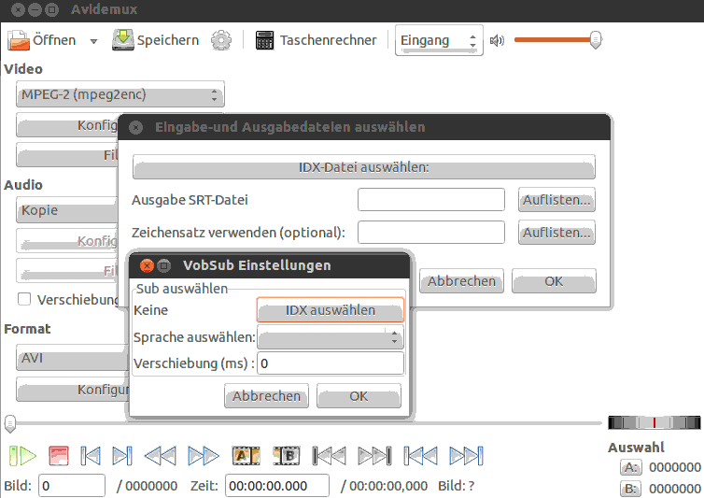Save the video with the Speichern button
This screenshot has height=498, width=704.
coord(155,40)
